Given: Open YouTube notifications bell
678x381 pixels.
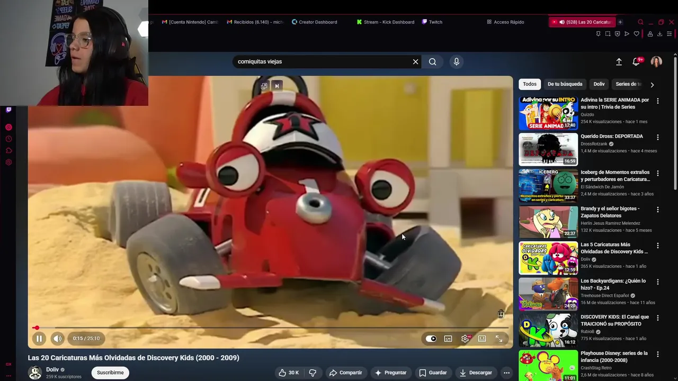Looking at the screenshot, I should [636, 62].
